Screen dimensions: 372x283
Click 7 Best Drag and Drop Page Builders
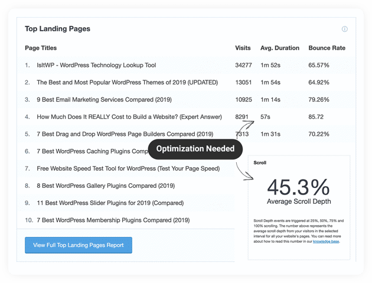(125, 134)
